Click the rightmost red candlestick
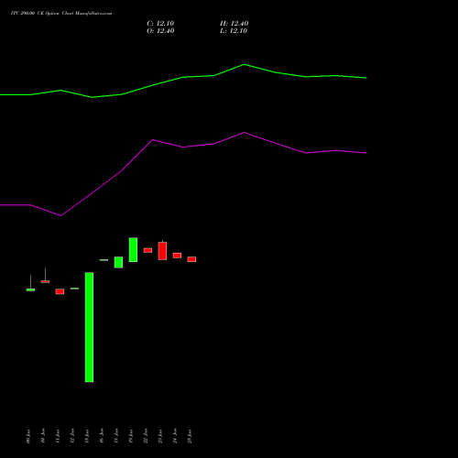458x458 pixels. coord(191,259)
